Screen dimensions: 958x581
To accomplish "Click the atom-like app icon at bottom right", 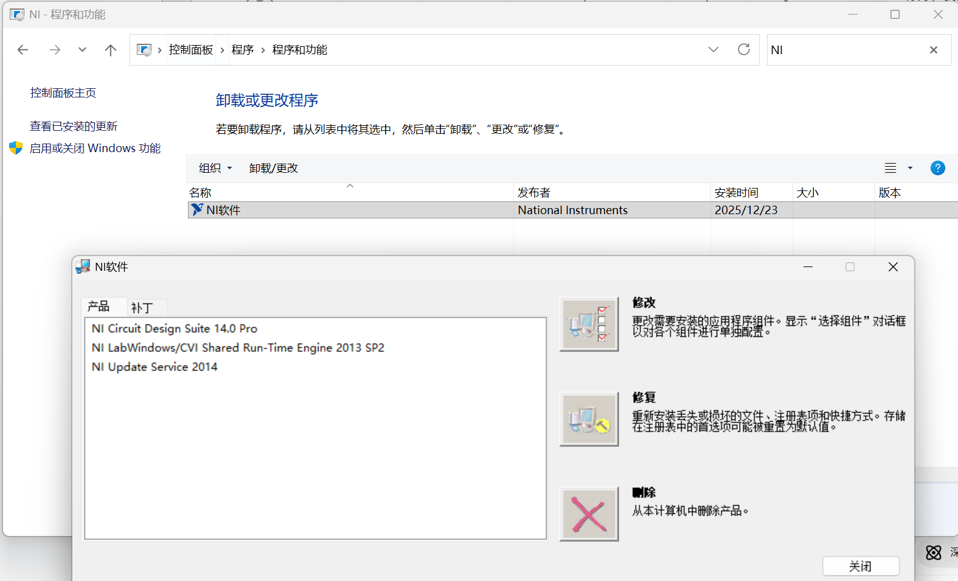I will point(934,552).
